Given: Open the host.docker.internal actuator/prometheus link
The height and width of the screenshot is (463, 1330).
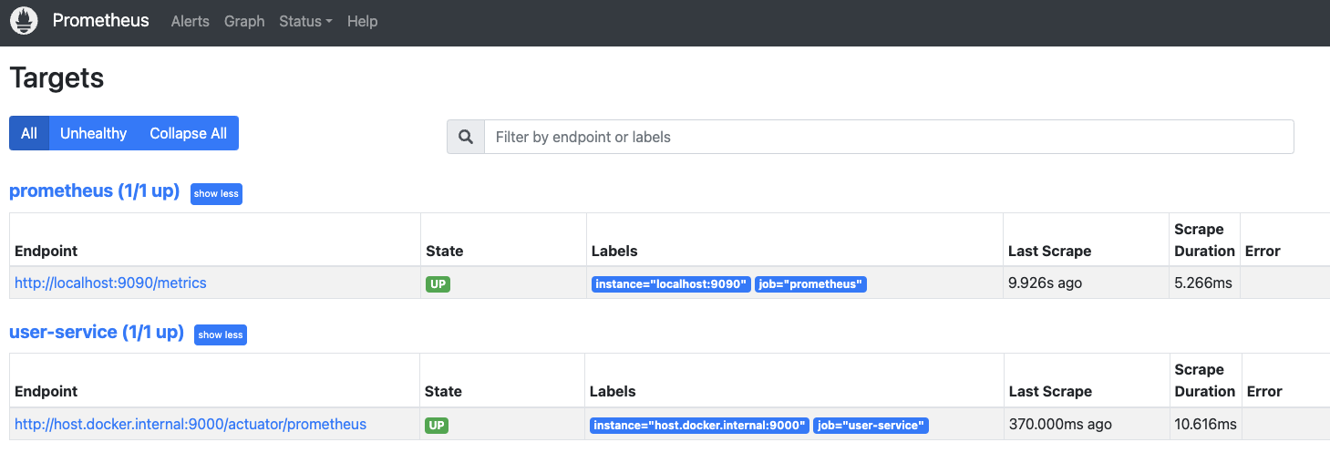Looking at the screenshot, I should tap(191, 424).
